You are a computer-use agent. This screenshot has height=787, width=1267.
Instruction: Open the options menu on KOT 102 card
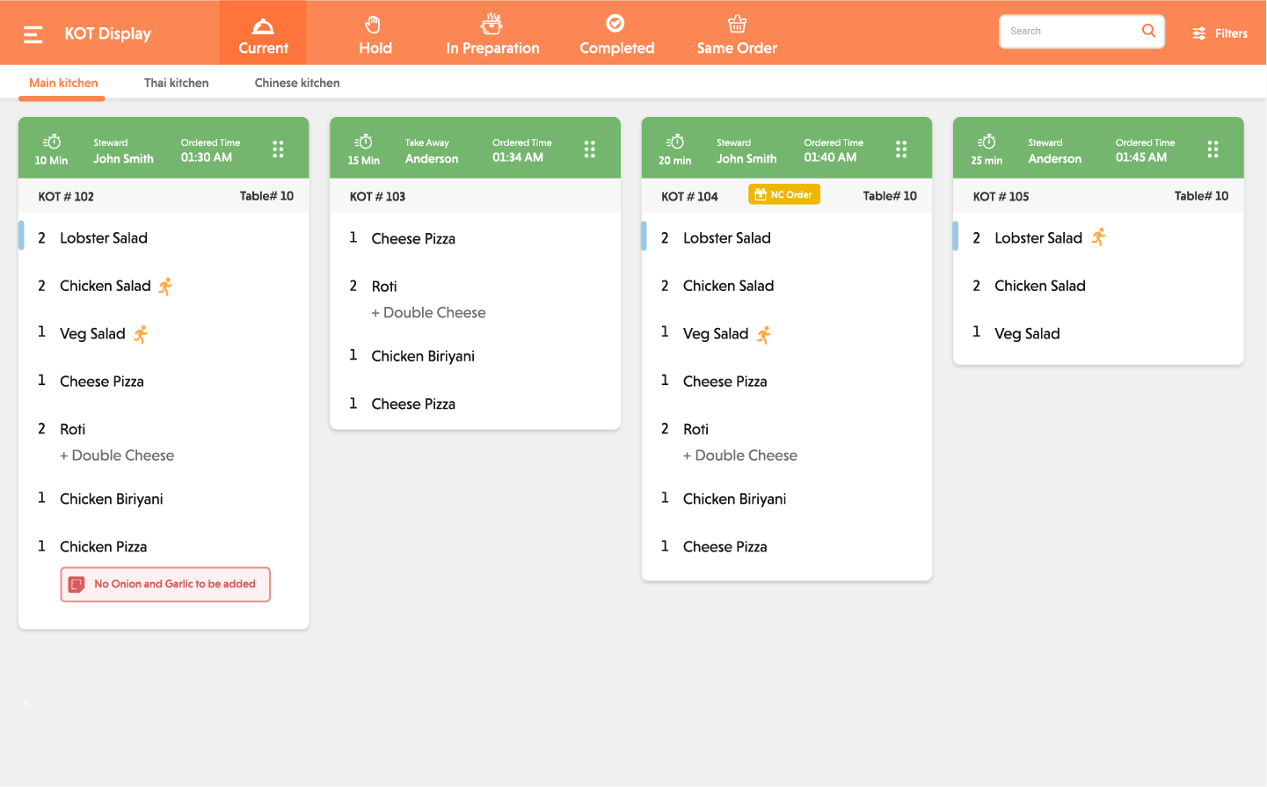pos(278,149)
